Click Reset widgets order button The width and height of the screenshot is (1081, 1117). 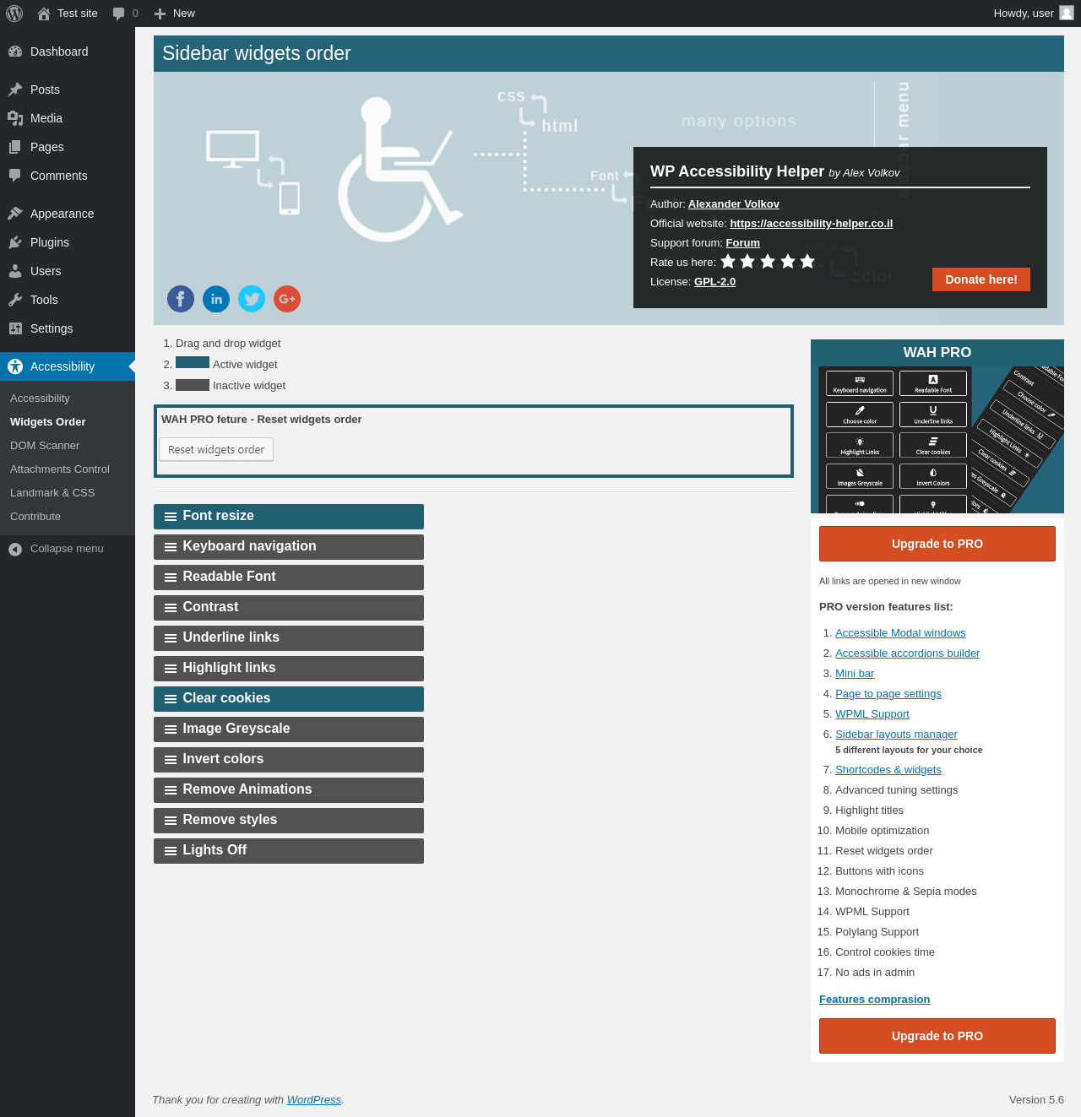(216, 450)
